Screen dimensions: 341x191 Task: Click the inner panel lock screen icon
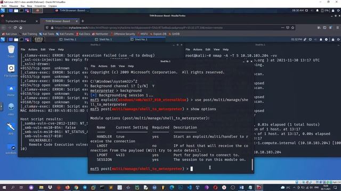332,39
